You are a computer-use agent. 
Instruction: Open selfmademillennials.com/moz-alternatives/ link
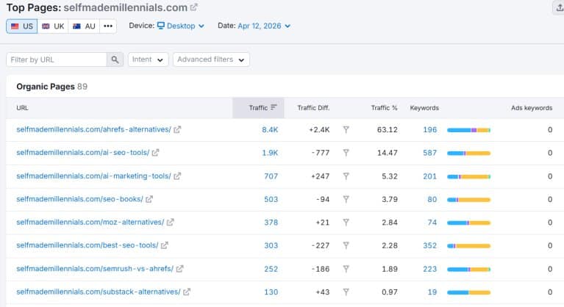click(x=90, y=223)
